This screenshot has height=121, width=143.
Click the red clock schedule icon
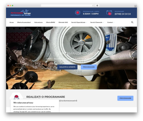pyautogui.click(x=78, y=13)
